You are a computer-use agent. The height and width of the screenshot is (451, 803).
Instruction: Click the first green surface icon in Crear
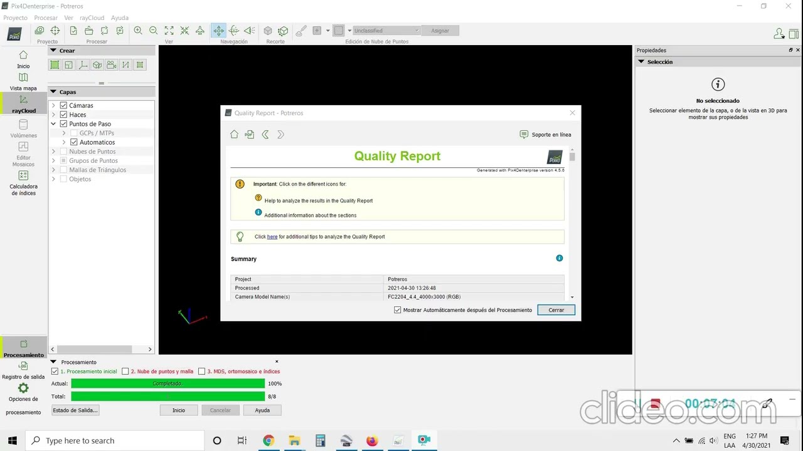coord(55,65)
